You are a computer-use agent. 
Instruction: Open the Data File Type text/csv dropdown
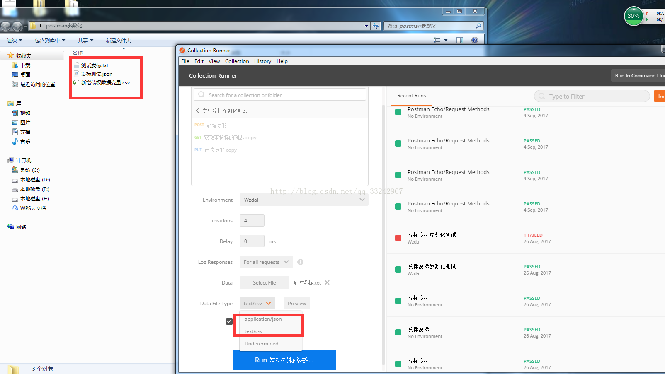257,303
